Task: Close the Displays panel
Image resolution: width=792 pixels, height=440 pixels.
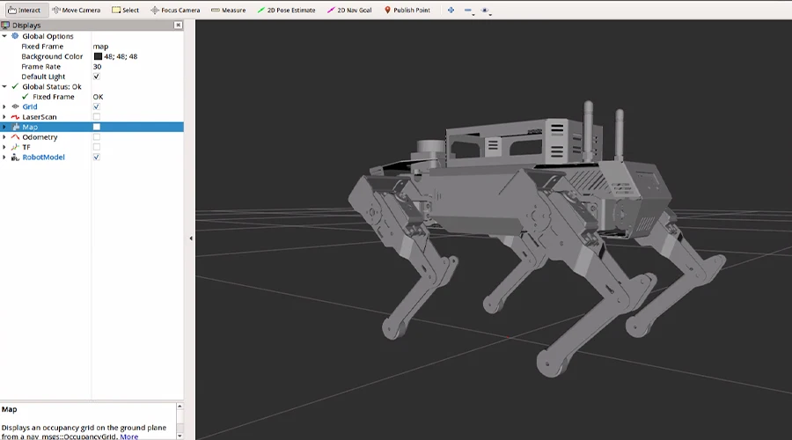Action: 178,25
